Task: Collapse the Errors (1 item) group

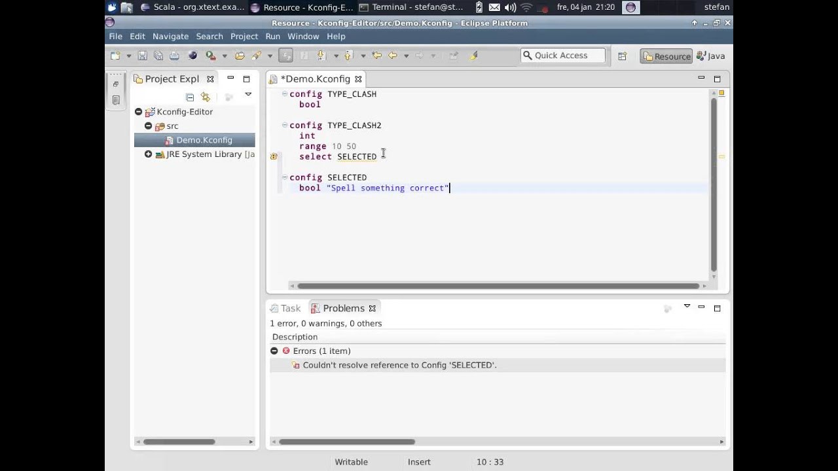Action: click(x=274, y=351)
